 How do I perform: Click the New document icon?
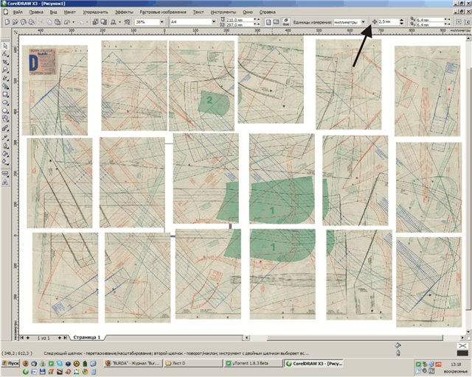point(6,22)
